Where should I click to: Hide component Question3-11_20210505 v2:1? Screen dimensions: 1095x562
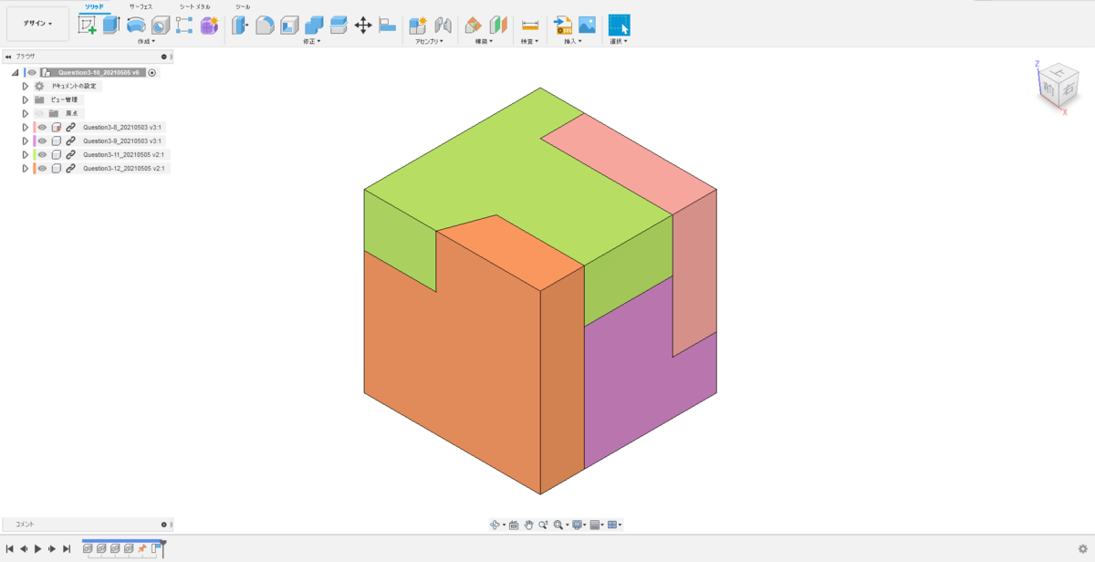coord(42,154)
